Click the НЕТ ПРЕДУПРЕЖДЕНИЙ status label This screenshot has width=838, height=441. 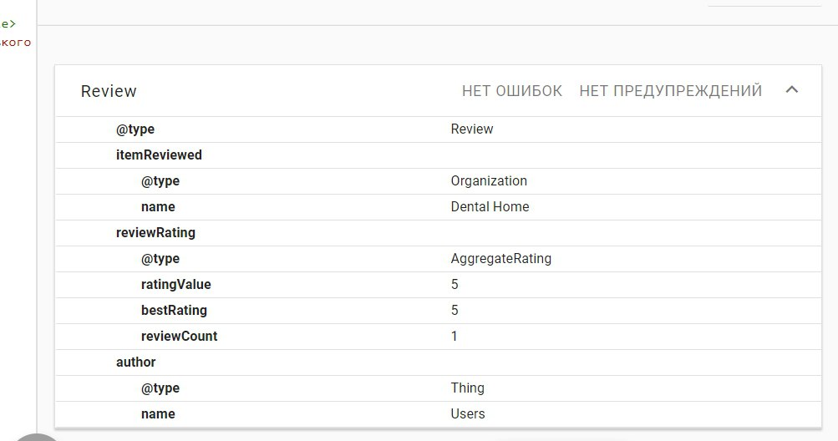(671, 91)
